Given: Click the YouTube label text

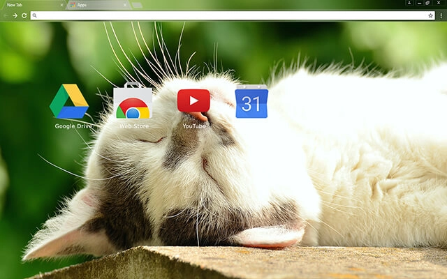Looking at the screenshot, I should (x=194, y=126).
